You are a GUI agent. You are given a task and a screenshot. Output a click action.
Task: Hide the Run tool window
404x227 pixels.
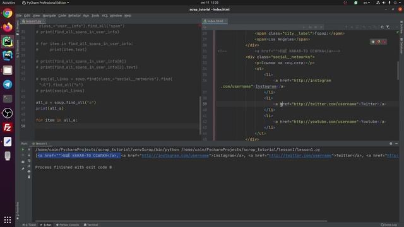click(396, 144)
